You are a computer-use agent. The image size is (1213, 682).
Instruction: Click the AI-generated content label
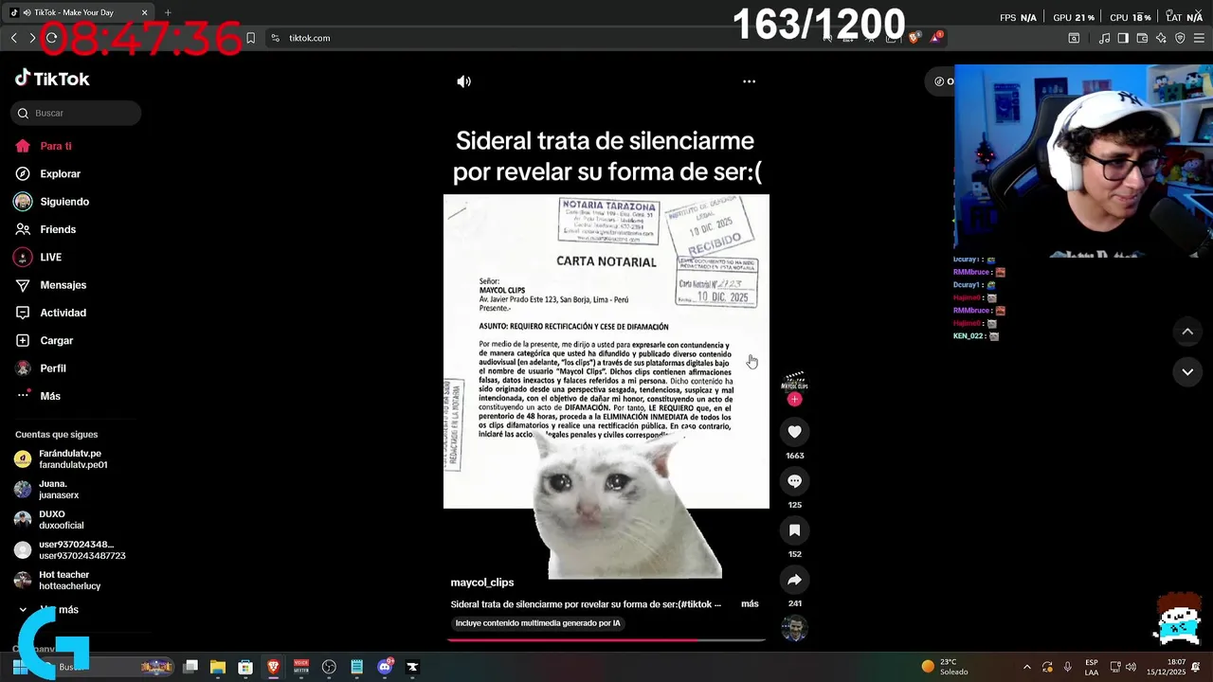(537, 623)
